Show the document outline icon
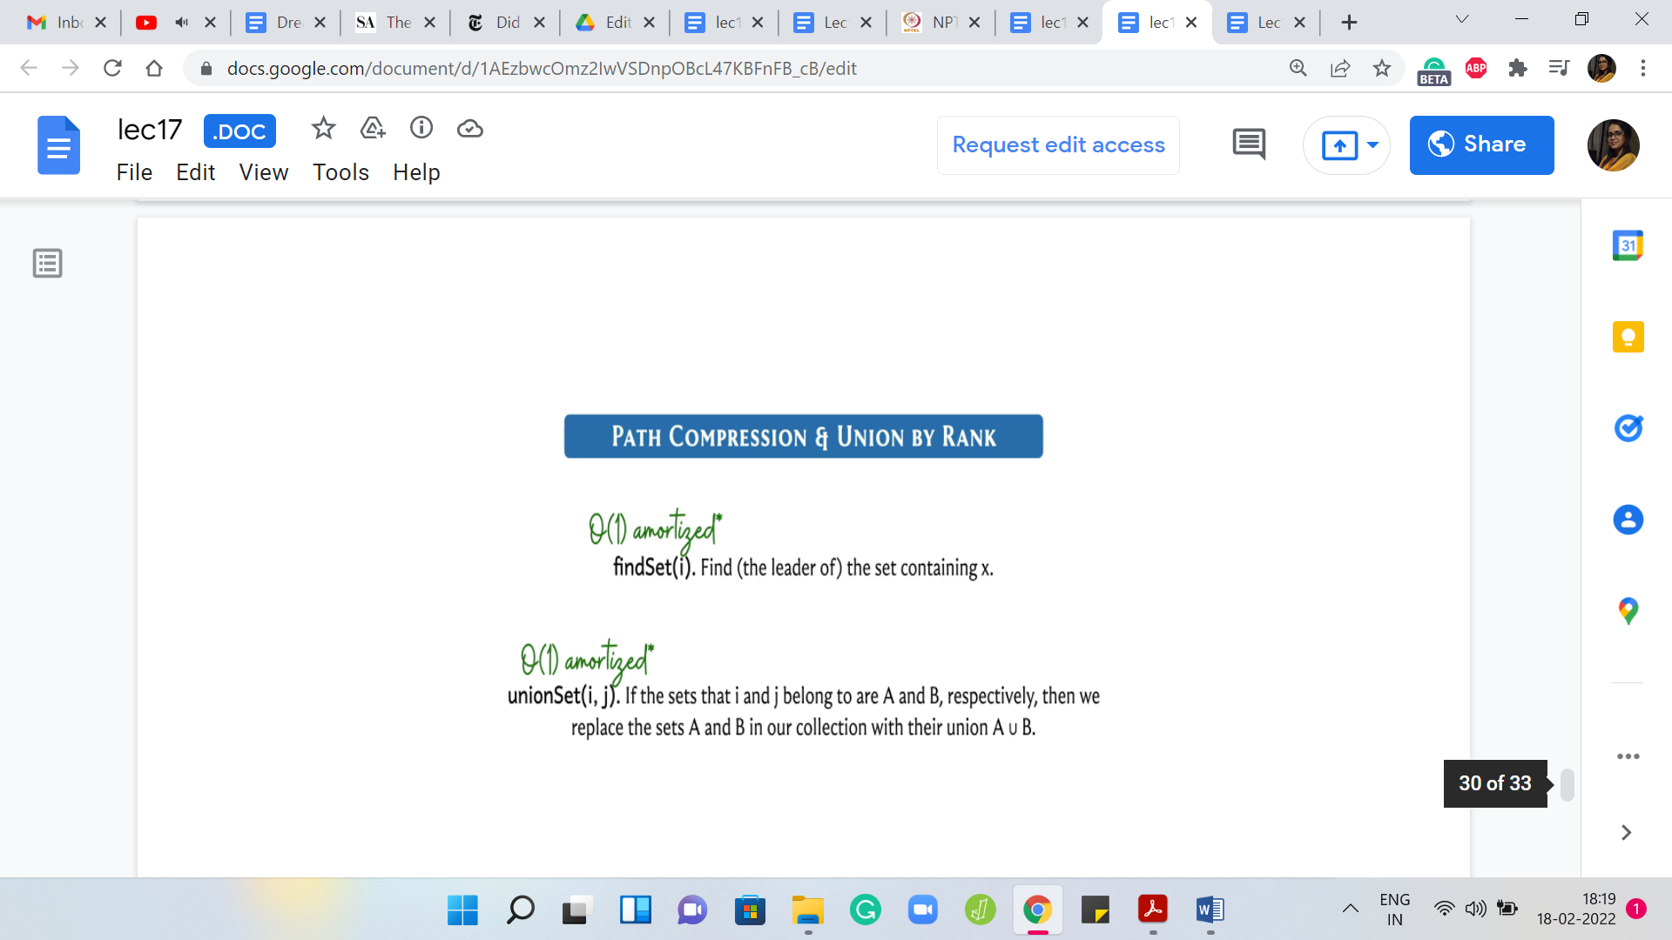 [48, 263]
